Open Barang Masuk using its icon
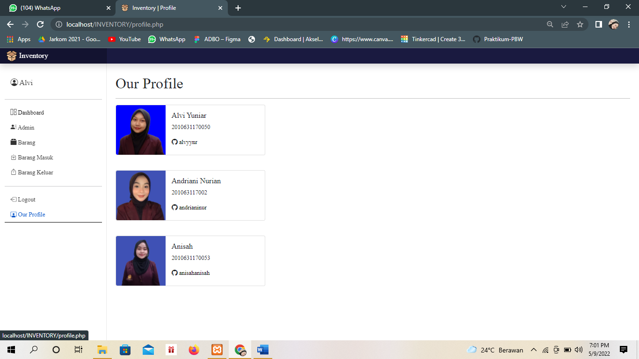639x359 pixels. (x=13, y=157)
